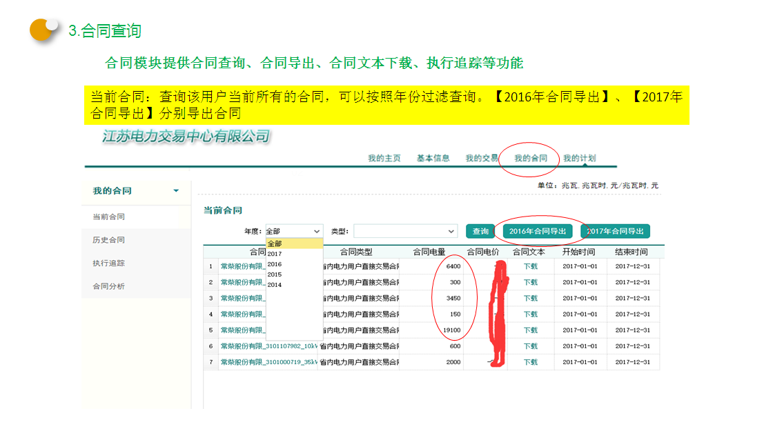Open contract 常柴股份有限_3101107982_10kV link

pos(268,346)
